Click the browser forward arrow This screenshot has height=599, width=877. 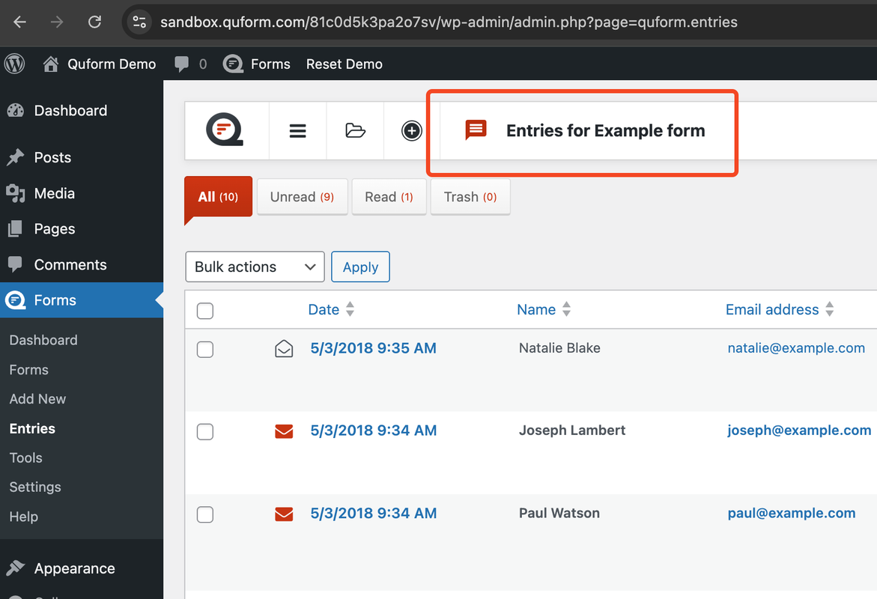click(x=56, y=22)
